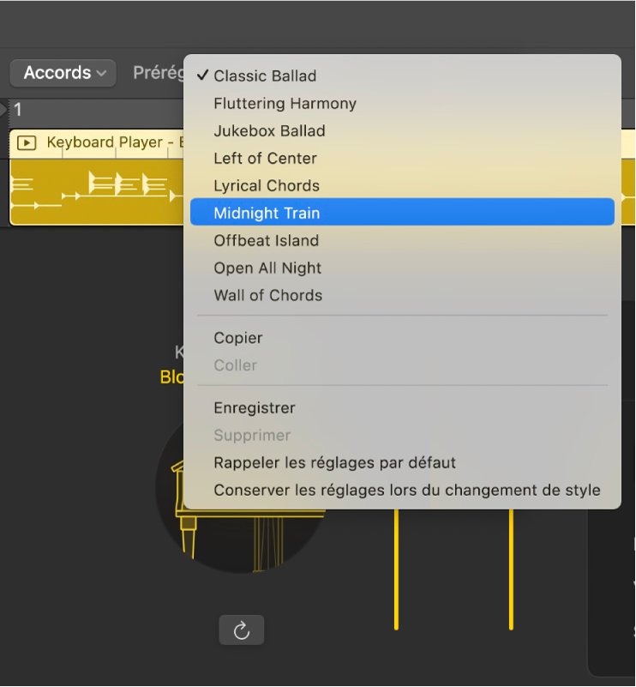The width and height of the screenshot is (636, 687).
Task: Pick the Left of Center preset
Action: pos(402,158)
